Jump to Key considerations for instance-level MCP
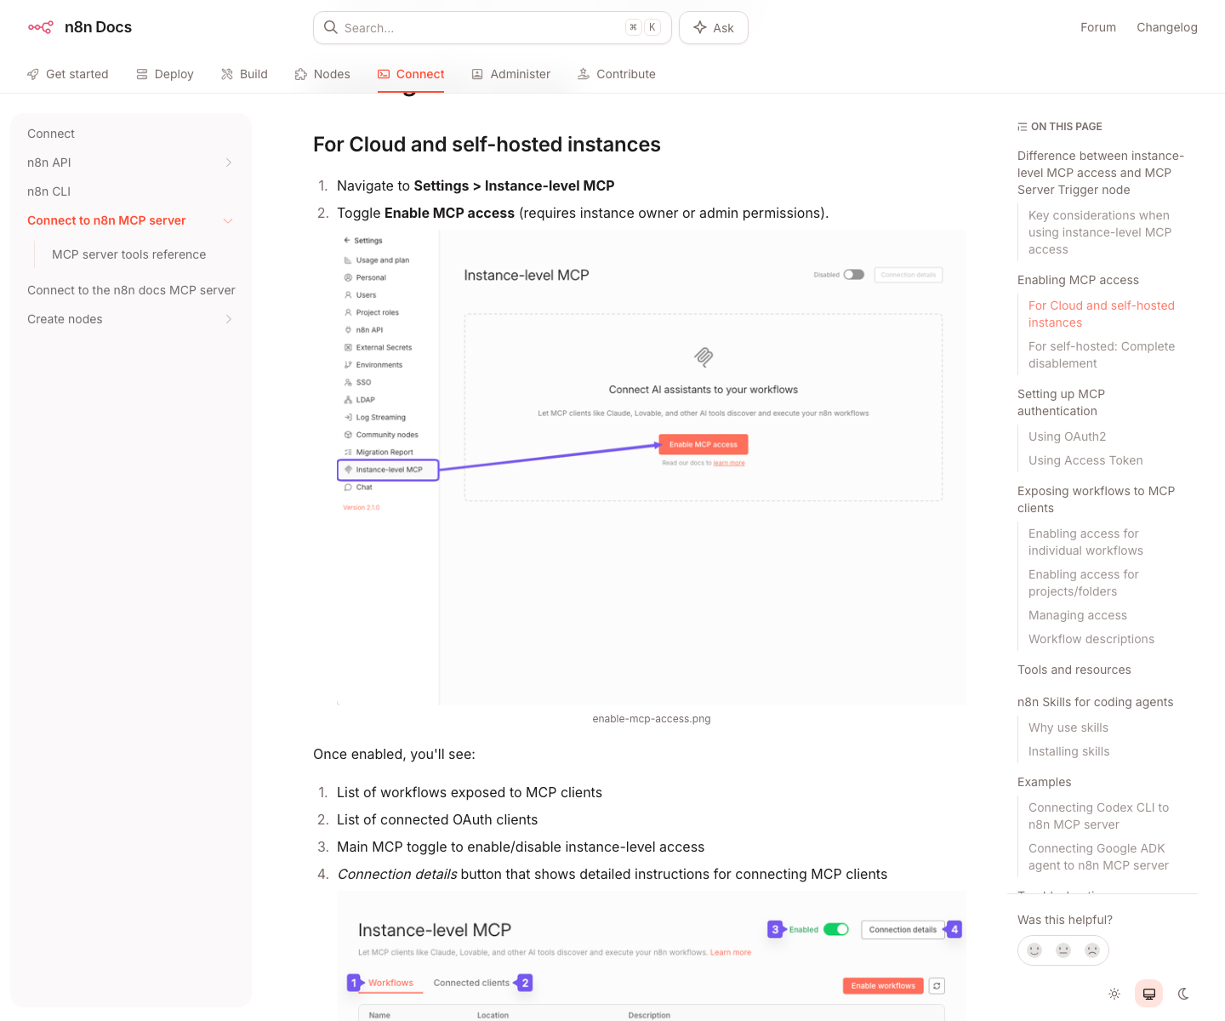This screenshot has width=1225, height=1021. tap(1100, 232)
